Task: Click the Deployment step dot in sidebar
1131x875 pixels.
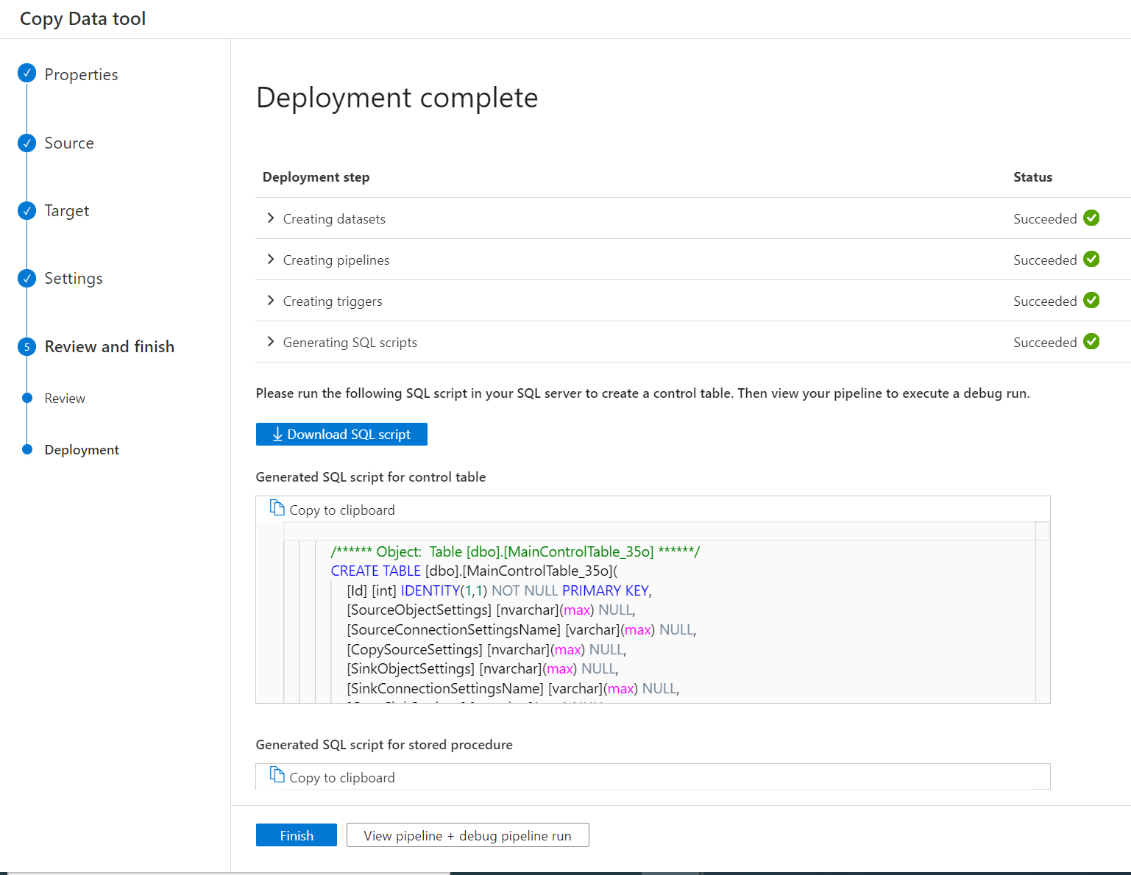Action: (26, 449)
